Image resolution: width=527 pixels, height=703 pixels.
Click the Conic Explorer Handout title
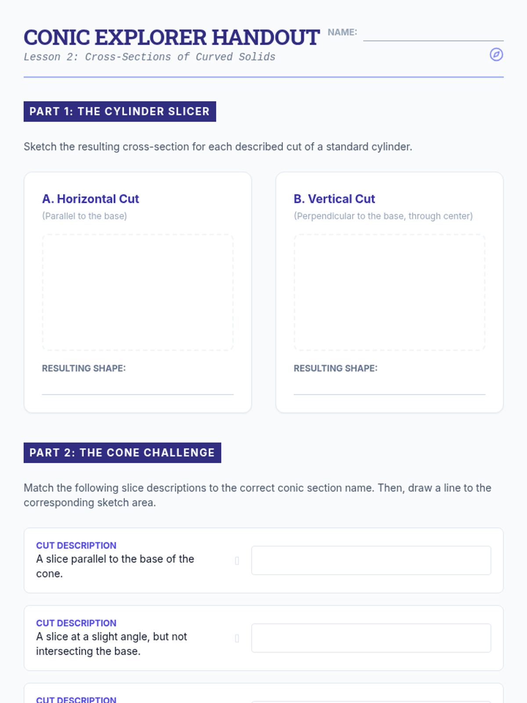171,38
